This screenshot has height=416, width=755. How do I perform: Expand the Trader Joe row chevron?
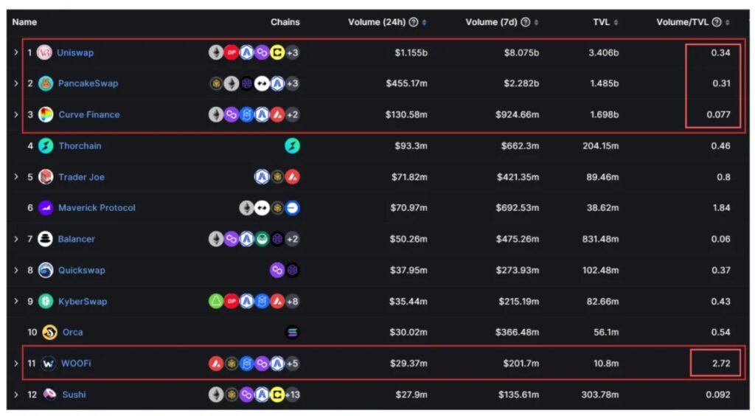(16, 177)
